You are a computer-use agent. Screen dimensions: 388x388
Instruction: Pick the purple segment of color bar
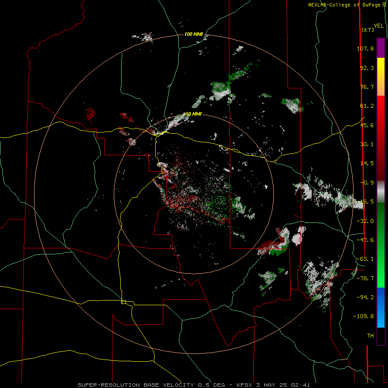point(381,48)
